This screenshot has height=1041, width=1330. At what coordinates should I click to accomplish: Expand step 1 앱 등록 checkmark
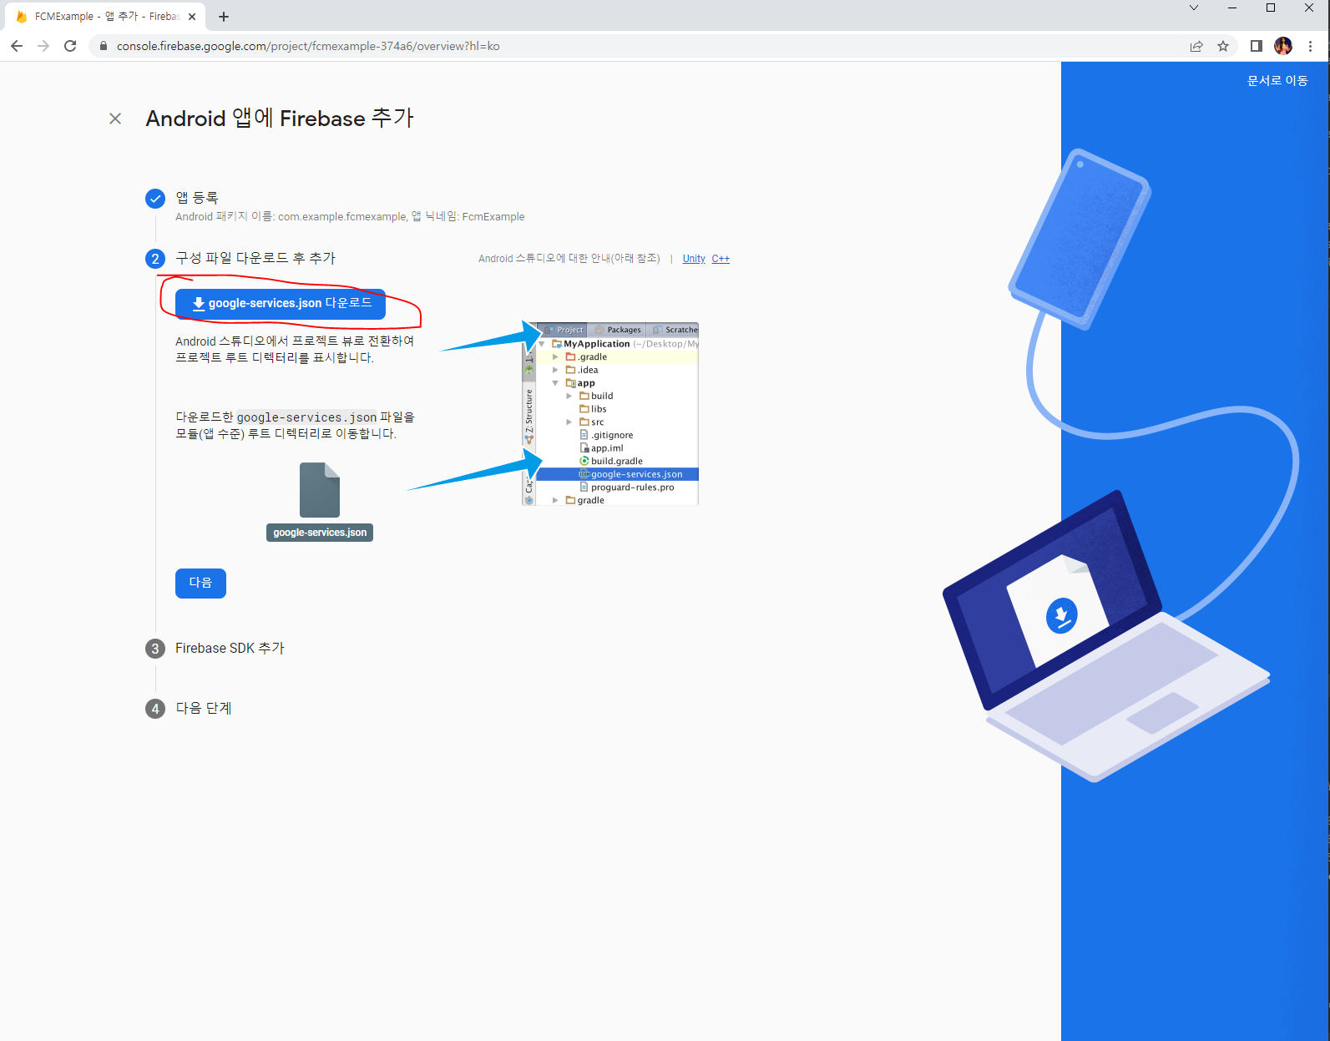coord(155,199)
